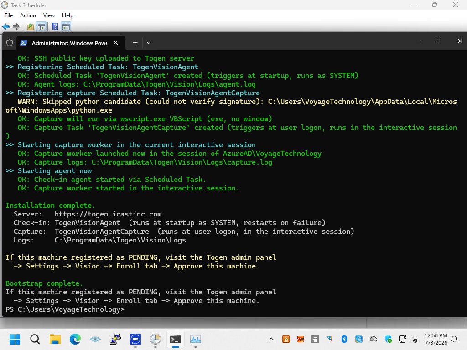Select the Administrator: Windows PowerShell tab
The height and width of the screenshot is (350, 467).
(x=71, y=43)
